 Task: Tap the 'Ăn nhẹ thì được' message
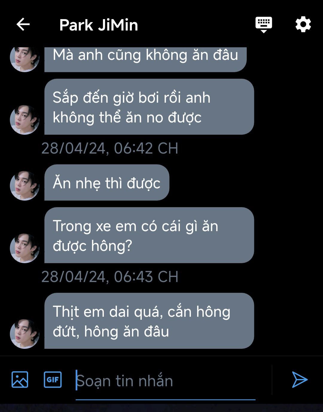107,182
